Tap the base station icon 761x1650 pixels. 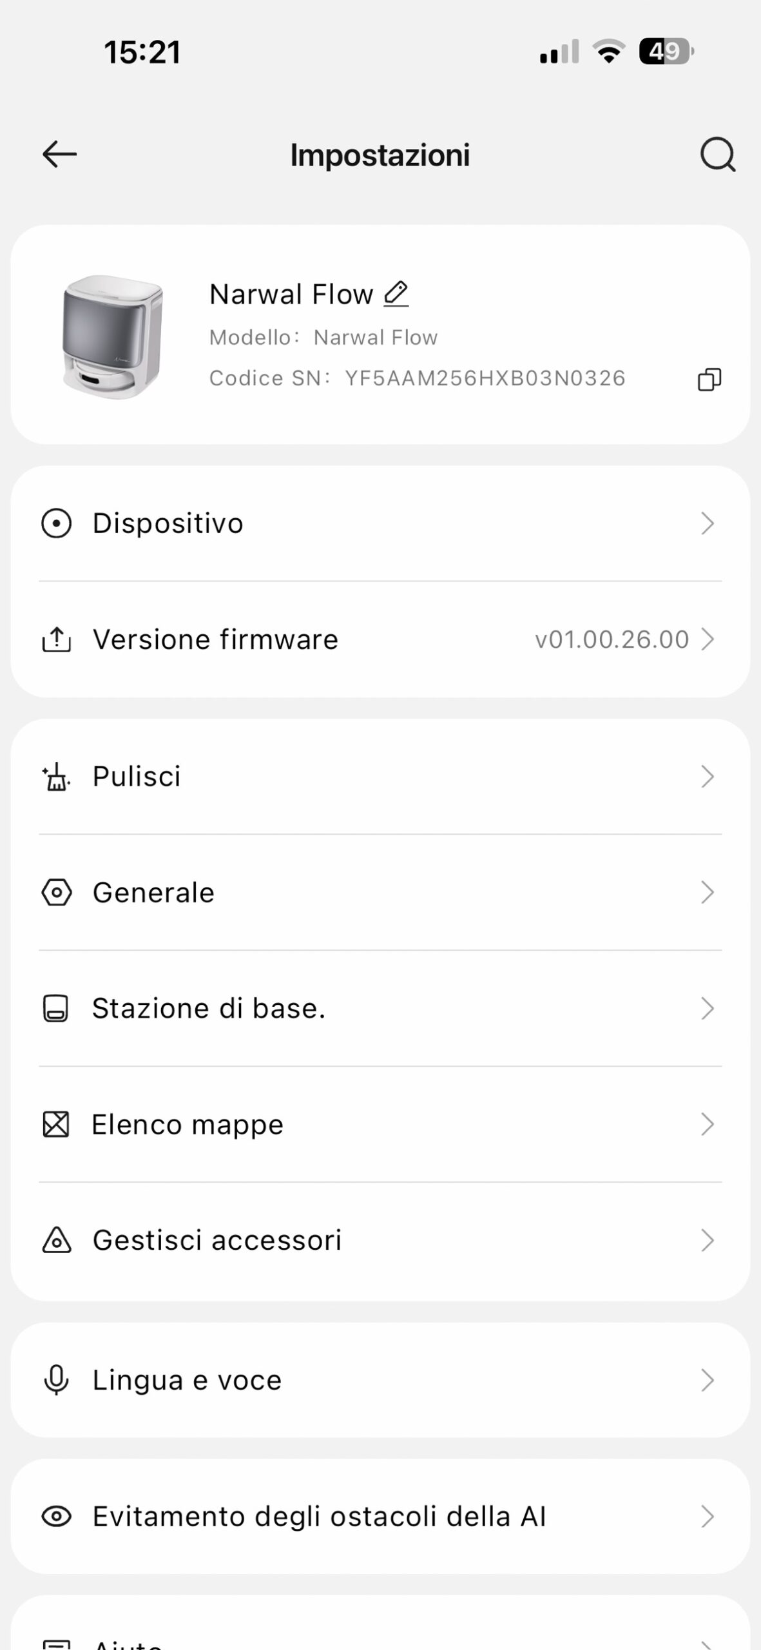point(56,1009)
